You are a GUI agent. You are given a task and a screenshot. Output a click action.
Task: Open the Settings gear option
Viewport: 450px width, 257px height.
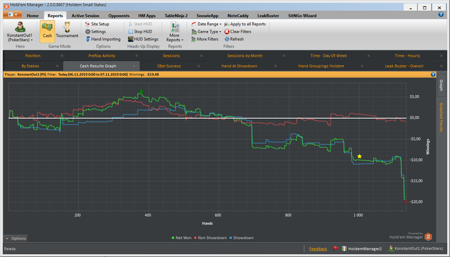[96, 31]
